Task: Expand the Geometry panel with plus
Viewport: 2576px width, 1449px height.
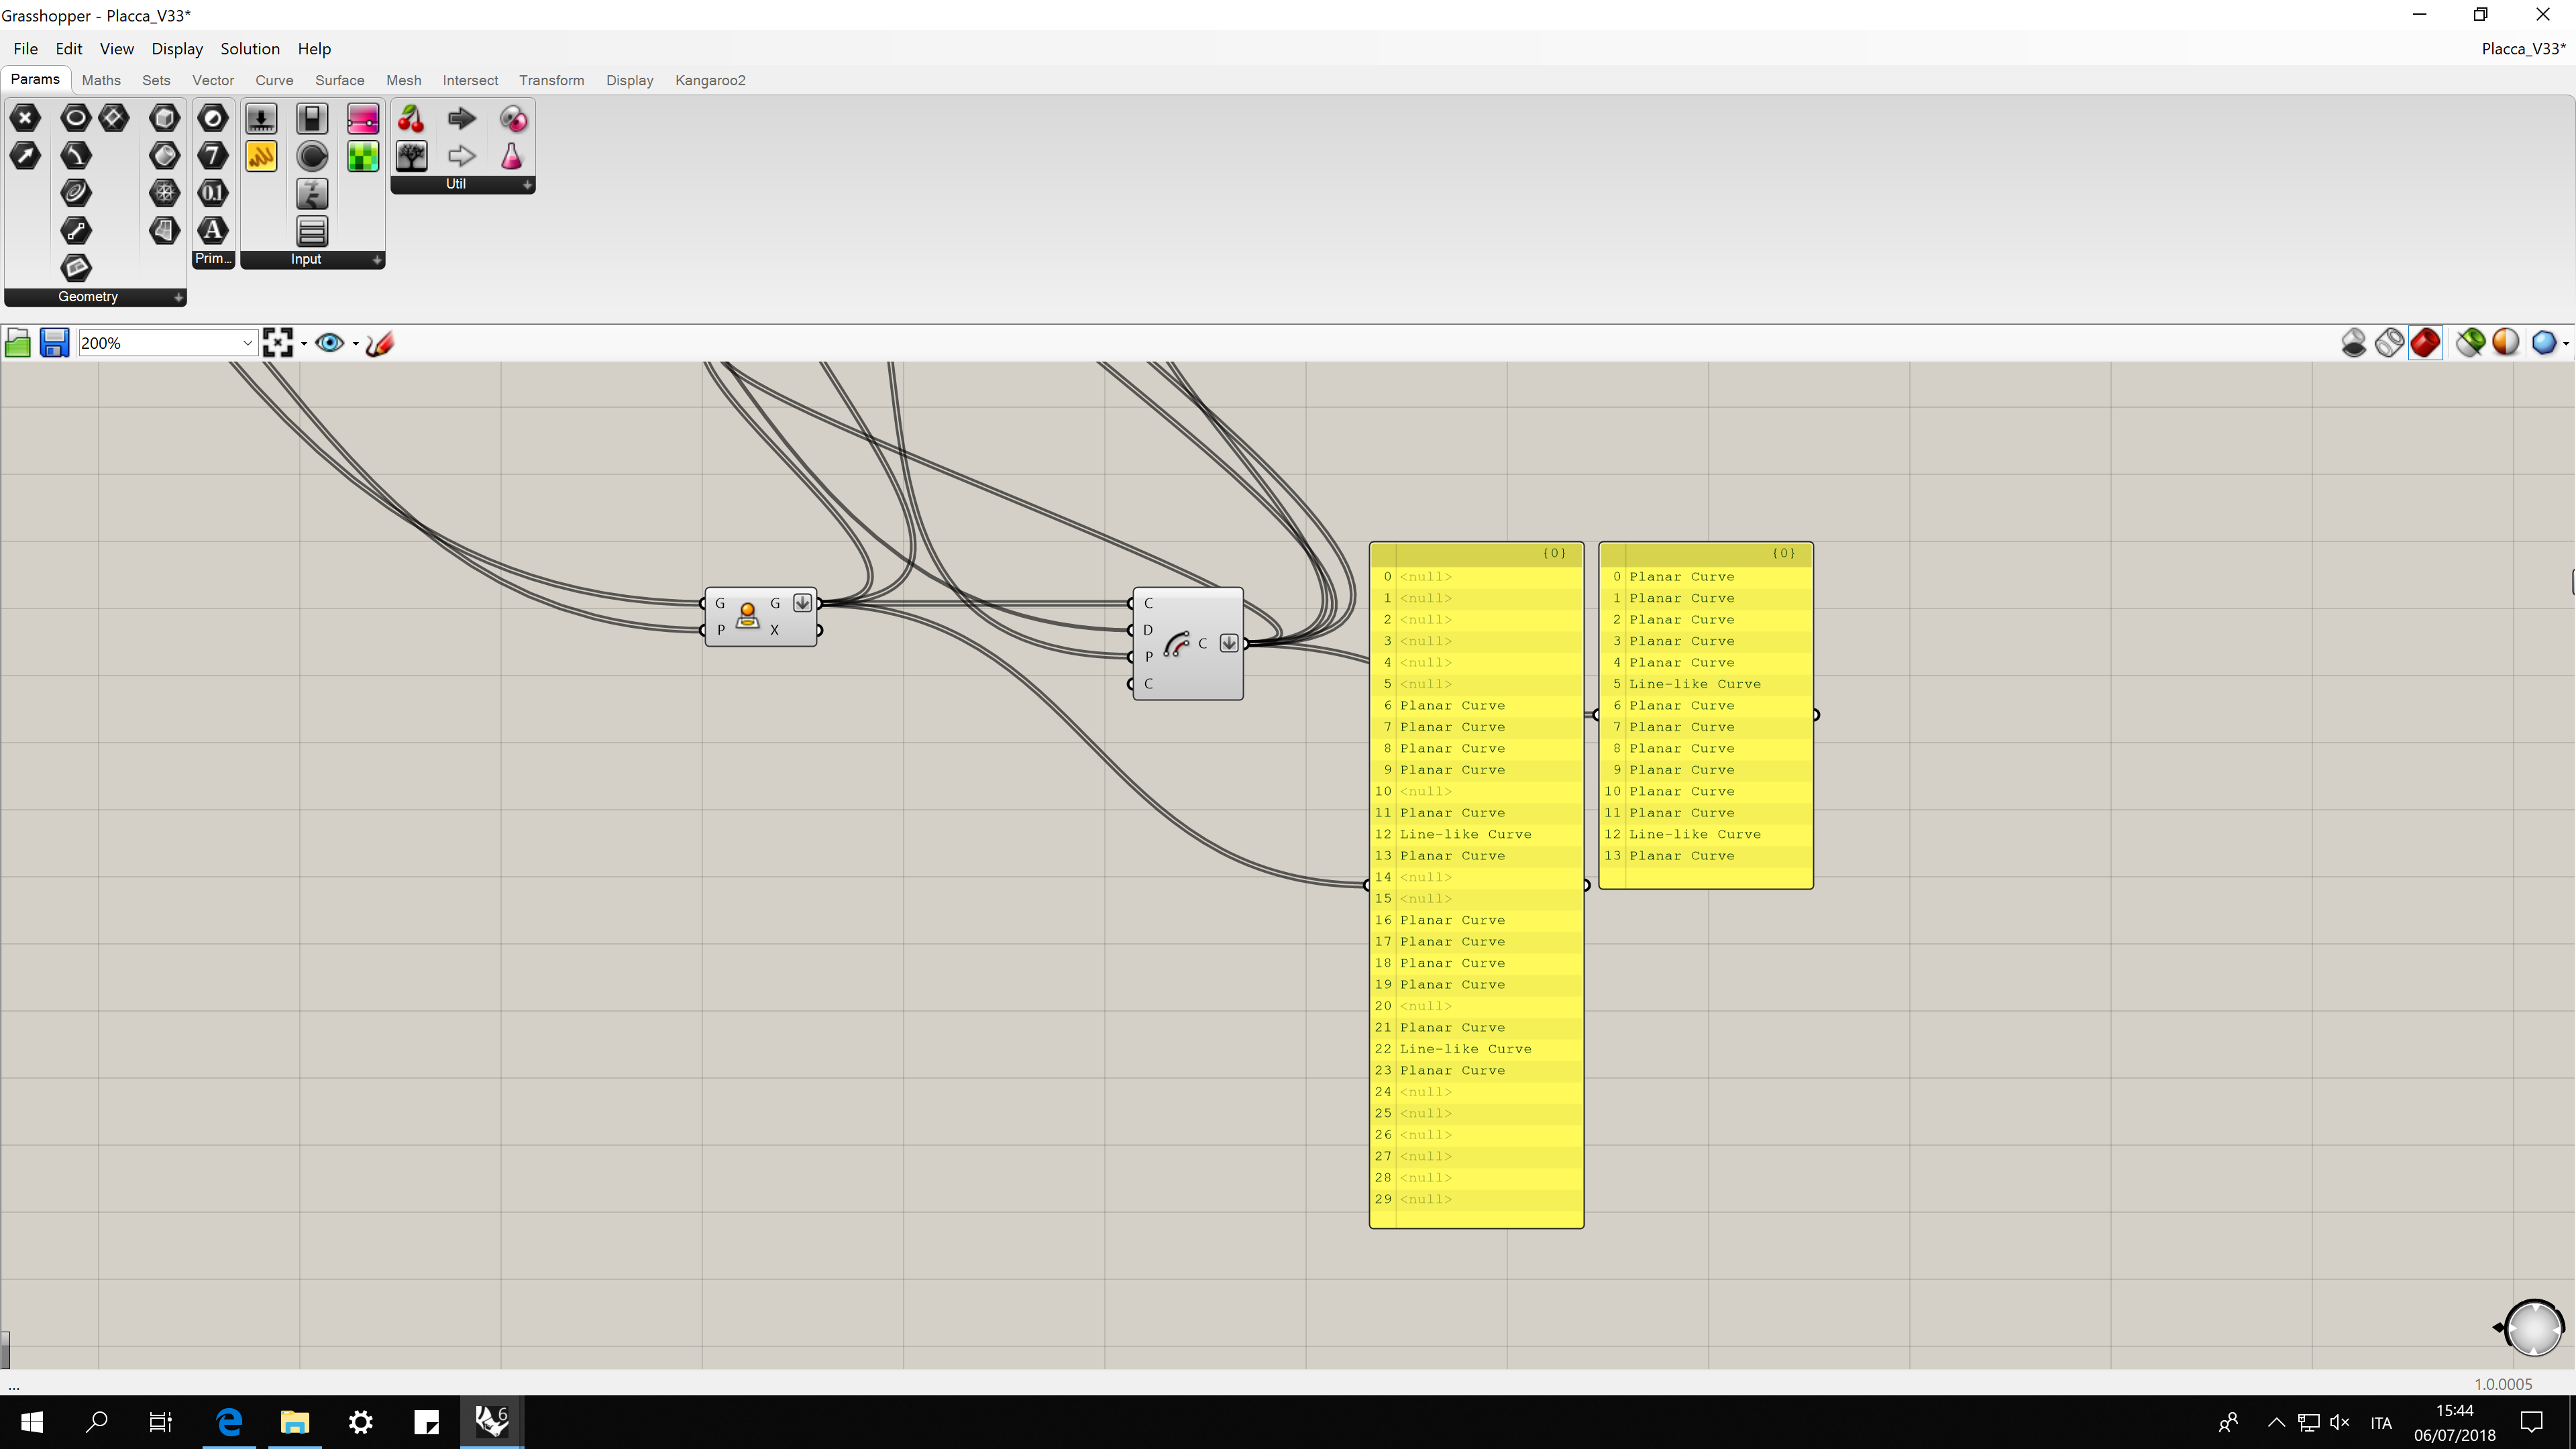Action: coord(178,297)
